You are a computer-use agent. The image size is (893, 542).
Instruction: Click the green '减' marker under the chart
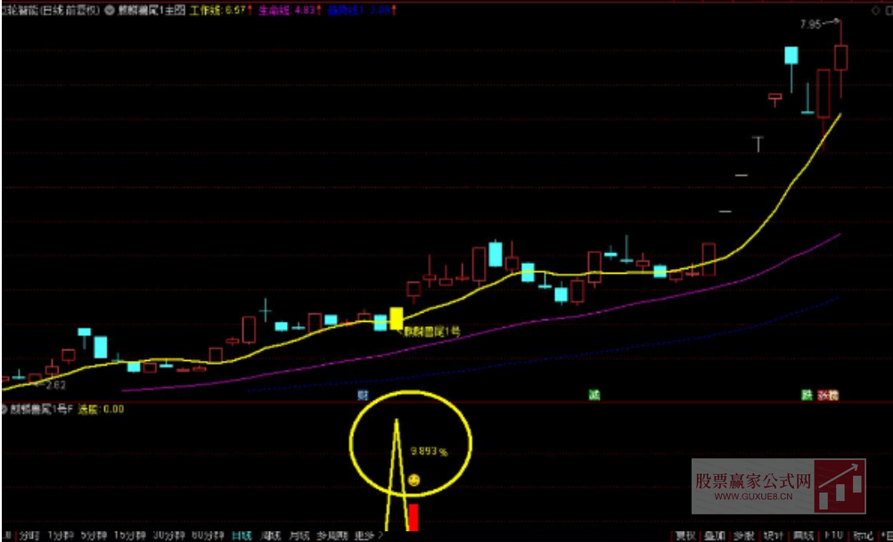pyautogui.click(x=593, y=394)
